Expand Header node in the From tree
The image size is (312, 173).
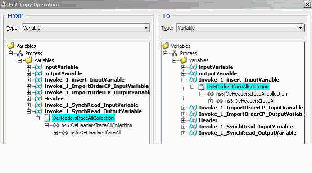point(28,99)
